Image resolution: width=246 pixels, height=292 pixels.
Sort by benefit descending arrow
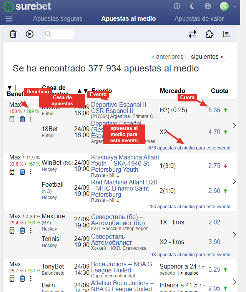[x=10, y=88]
